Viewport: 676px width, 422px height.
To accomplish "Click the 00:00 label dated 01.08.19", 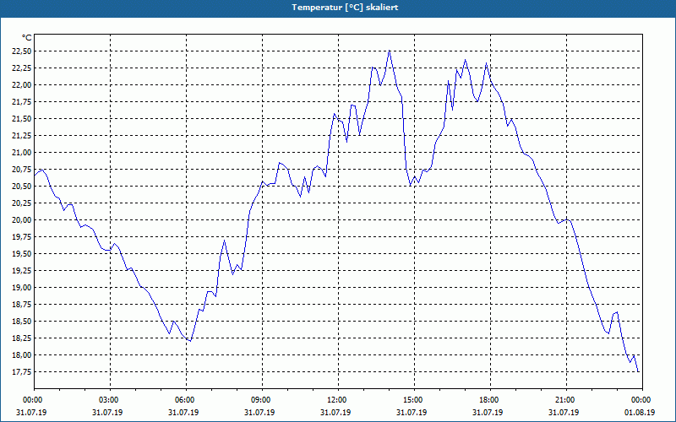I will tap(640, 400).
